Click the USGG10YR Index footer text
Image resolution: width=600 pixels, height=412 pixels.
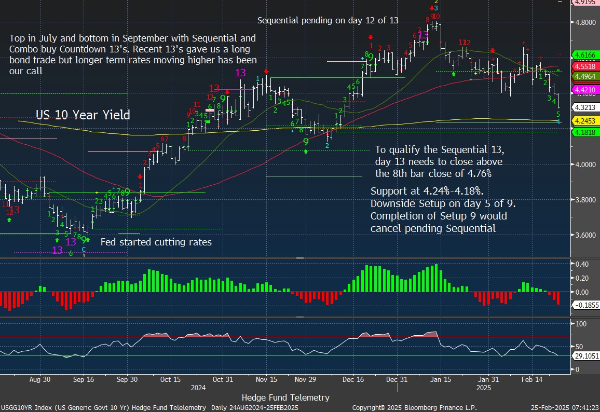pyautogui.click(x=149, y=408)
